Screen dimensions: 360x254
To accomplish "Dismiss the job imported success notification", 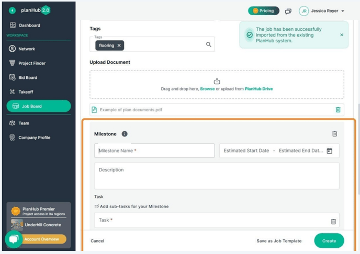I will click(342, 35).
